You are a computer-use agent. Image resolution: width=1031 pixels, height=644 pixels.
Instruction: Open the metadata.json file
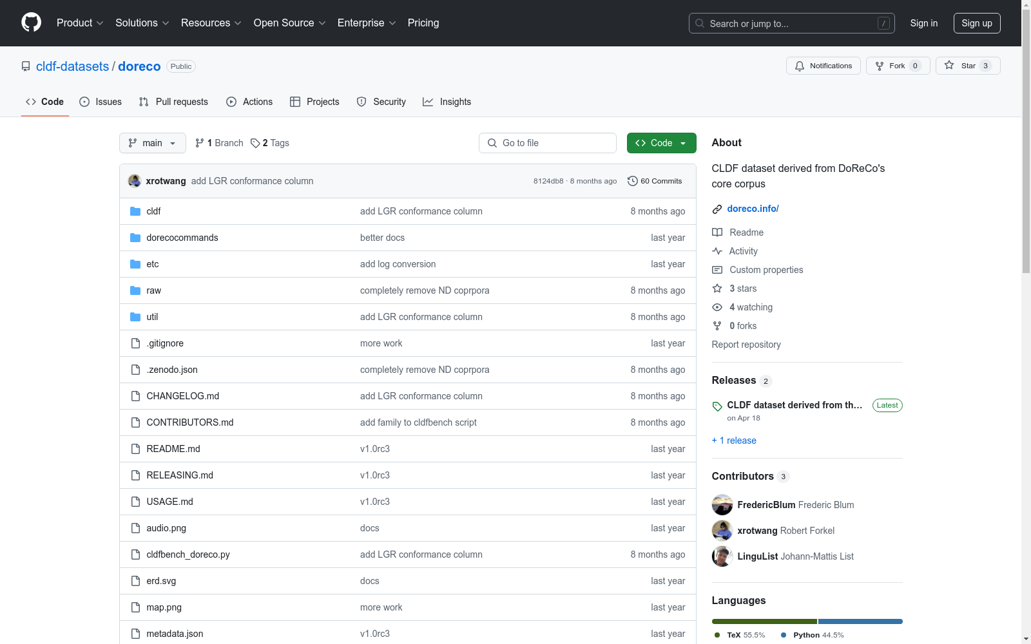(175, 634)
